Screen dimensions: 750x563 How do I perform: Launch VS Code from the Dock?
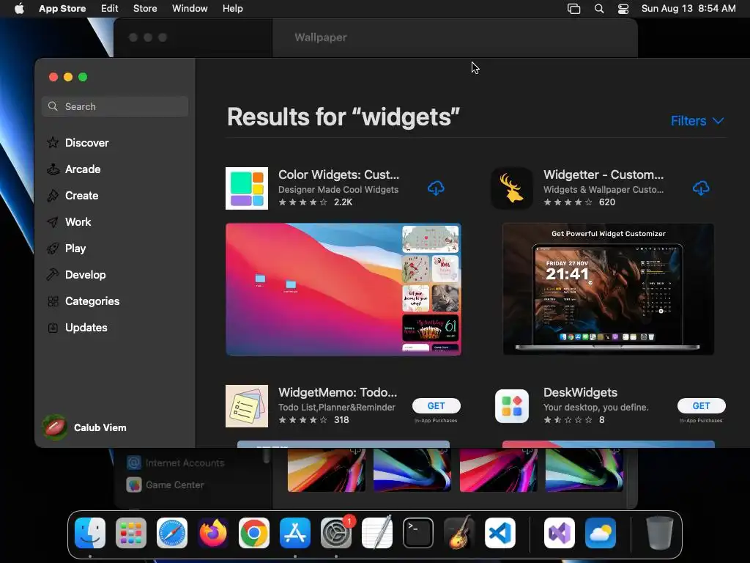pos(500,533)
